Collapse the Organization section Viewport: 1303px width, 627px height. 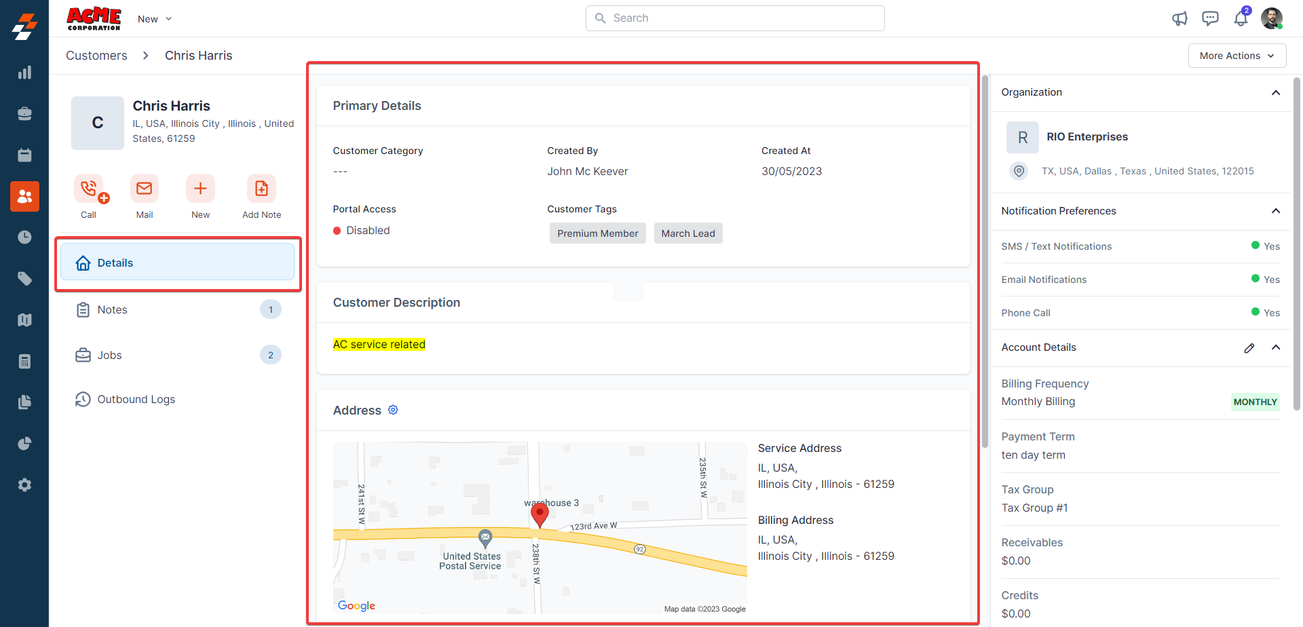(x=1276, y=93)
